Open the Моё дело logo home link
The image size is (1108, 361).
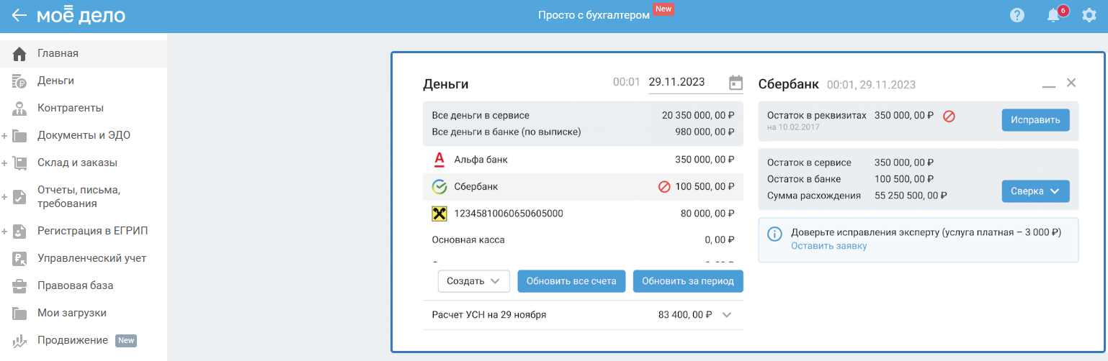(x=81, y=15)
